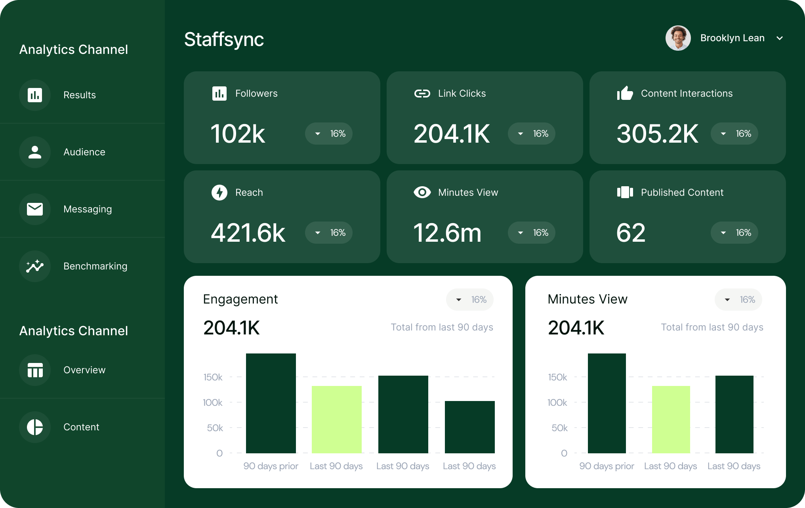This screenshot has height=508, width=805.
Task: Open the Followers card 16% dropdown
Action: coord(328,134)
